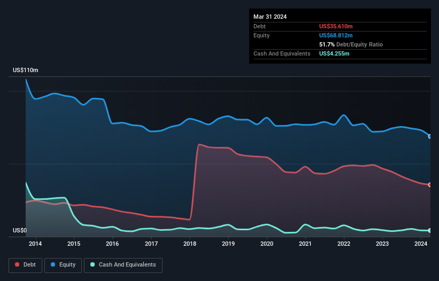Click the 2021 x-axis label
This screenshot has height=281, width=439.
(x=305, y=244)
